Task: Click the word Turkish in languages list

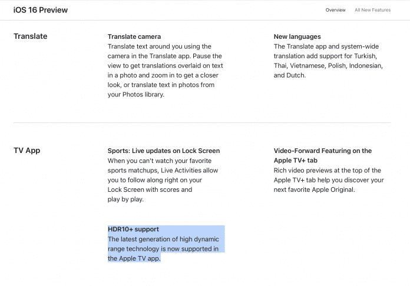Action: coord(370,56)
